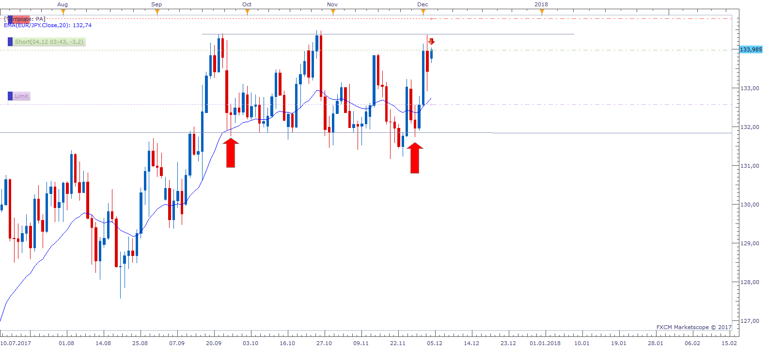
Task: Select the right large red up arrow
Action: (x=415, y=158)
